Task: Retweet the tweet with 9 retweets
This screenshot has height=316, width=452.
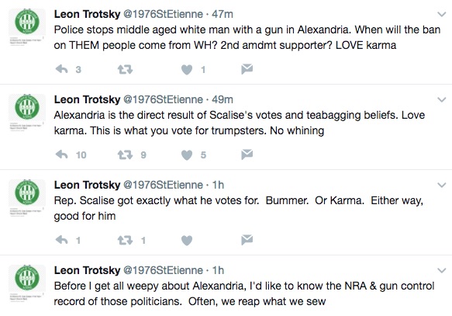Action: (125, 155)
